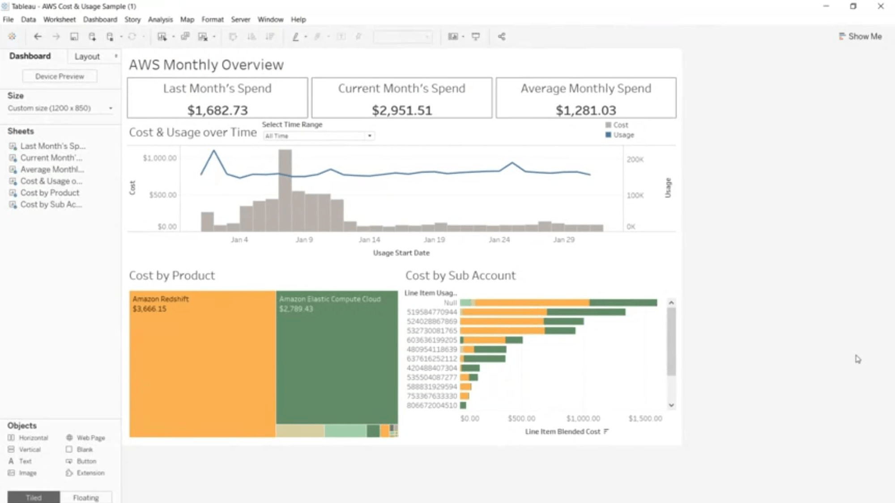Click the Swap Rows and Columns icon
Image resolution: width=895 pixels, height=503 pixels.
point(233,37)
